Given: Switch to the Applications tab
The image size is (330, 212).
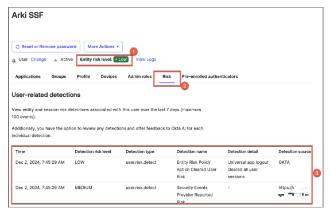Looking at the screenshot, I should [28, 76].
